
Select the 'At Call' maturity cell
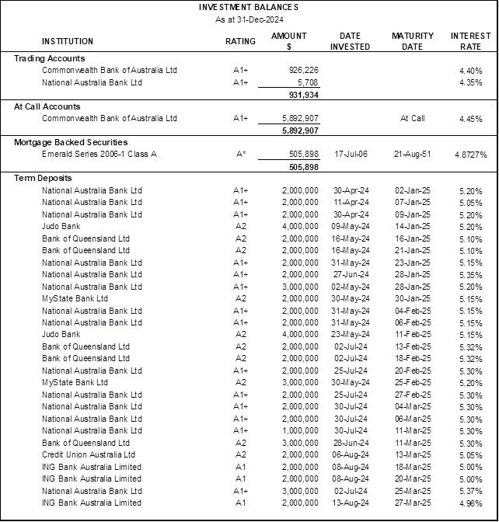coord(413,119)
